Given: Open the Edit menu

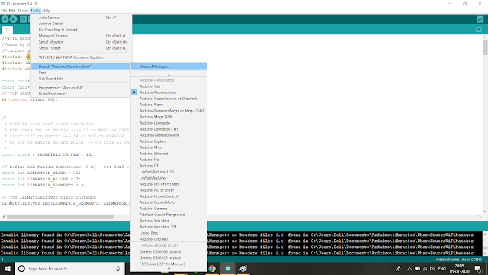Looking at the screenshot, I should pyautogui.click(x=12, y=11).
